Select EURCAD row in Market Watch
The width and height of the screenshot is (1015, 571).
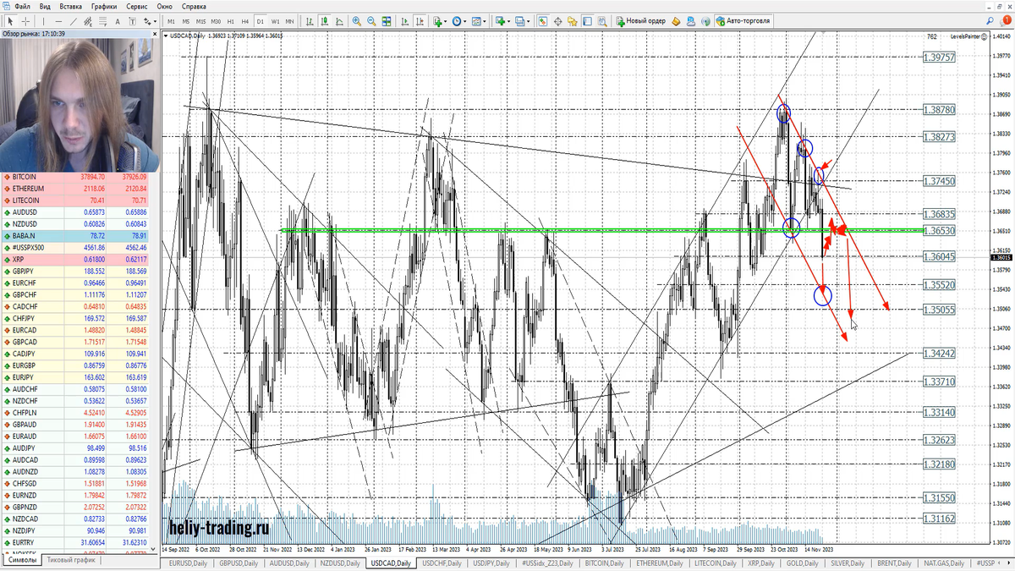[x=76, y=330]
